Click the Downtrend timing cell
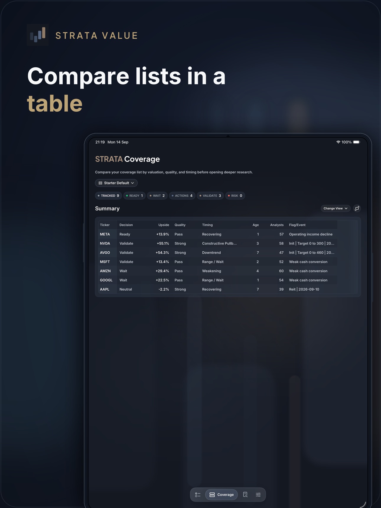Screen dimensions: 381x508 point(211,253)
